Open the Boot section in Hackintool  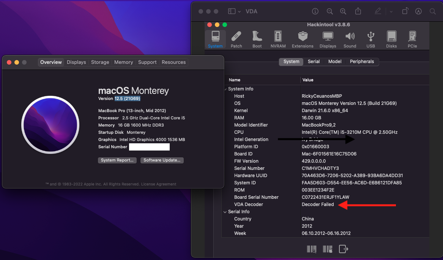tap(257, 39)
